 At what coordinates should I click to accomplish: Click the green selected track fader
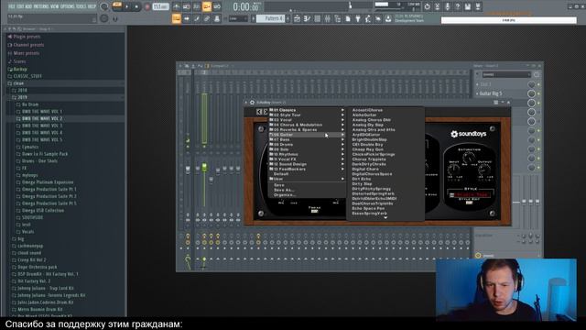coord(204,167)
